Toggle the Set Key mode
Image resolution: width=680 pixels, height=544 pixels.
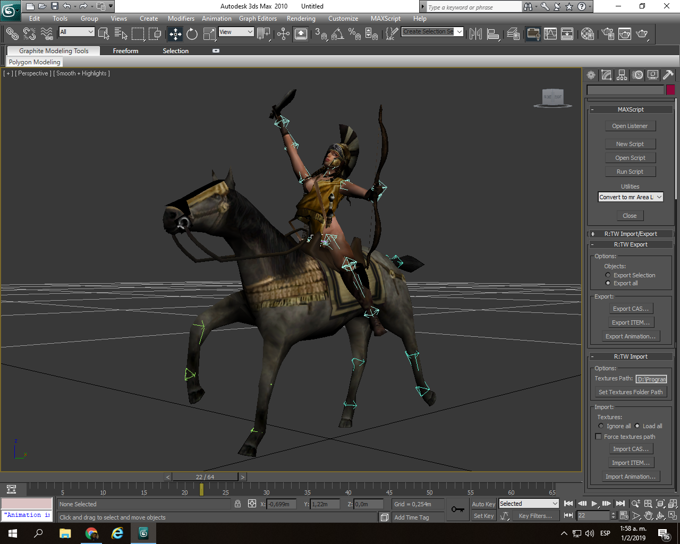pos(483,516)
